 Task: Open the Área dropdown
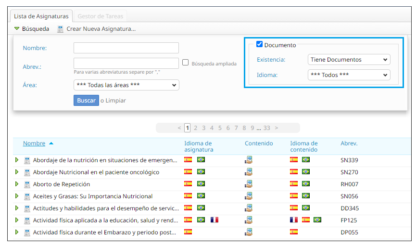click(126, 85)
